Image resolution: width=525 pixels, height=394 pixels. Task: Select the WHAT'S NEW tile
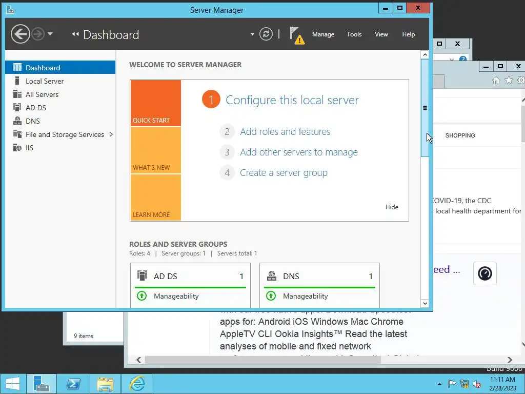tap(156, 150)
